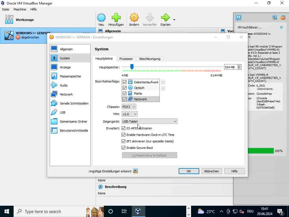Toggle EFI aktivieren checkbox
289x217 pixels.
tap(124, 141)
